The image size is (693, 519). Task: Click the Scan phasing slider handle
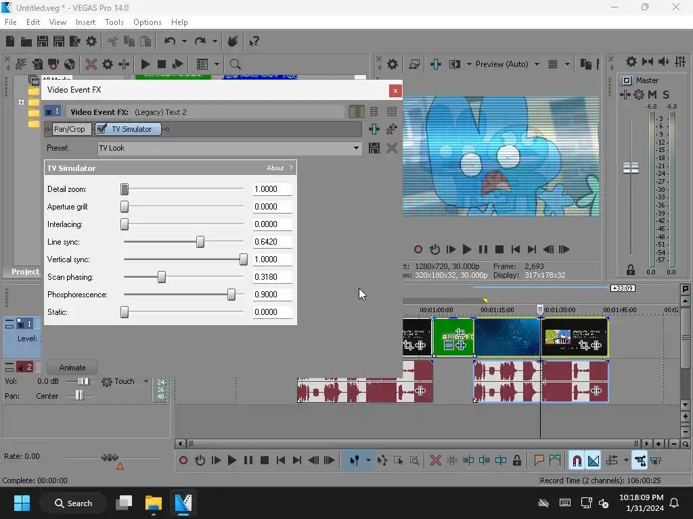[162, 276]
